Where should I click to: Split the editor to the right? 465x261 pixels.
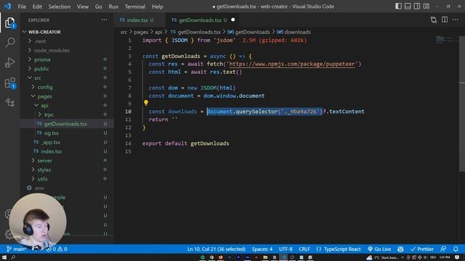(445, 20)
